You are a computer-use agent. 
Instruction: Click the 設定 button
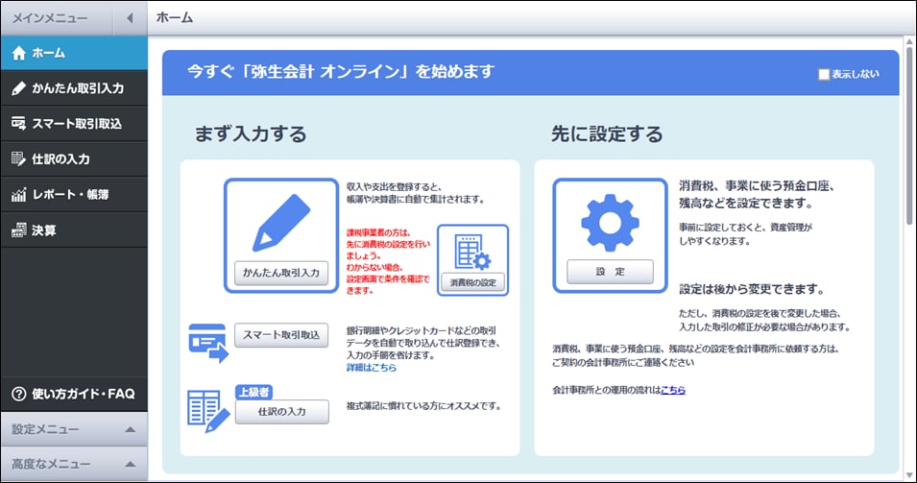click(x=610, y=272)
